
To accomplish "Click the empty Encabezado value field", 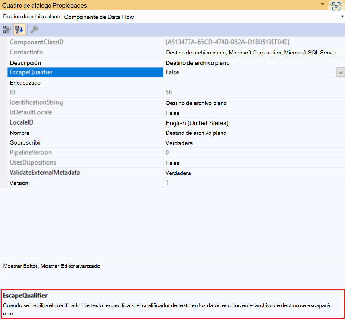I will point(254,83).
